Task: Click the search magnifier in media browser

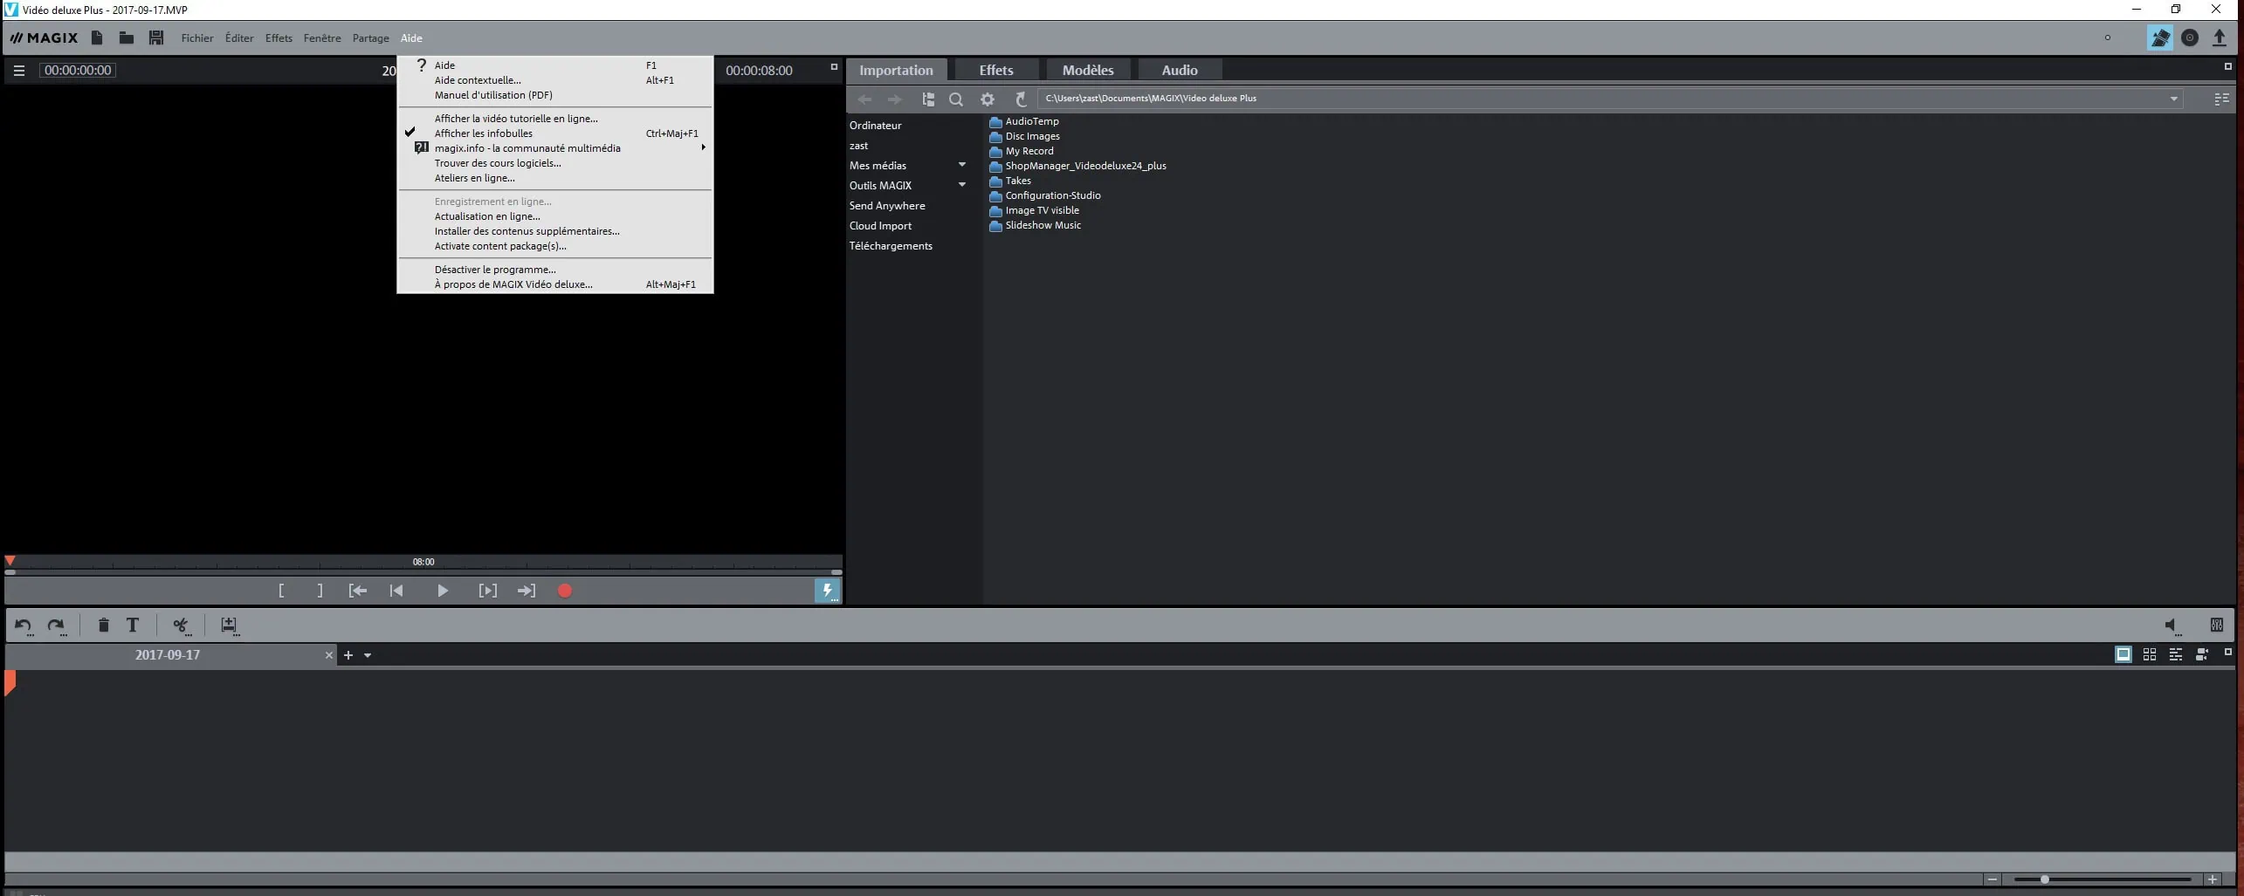Action: click(956, 99)
